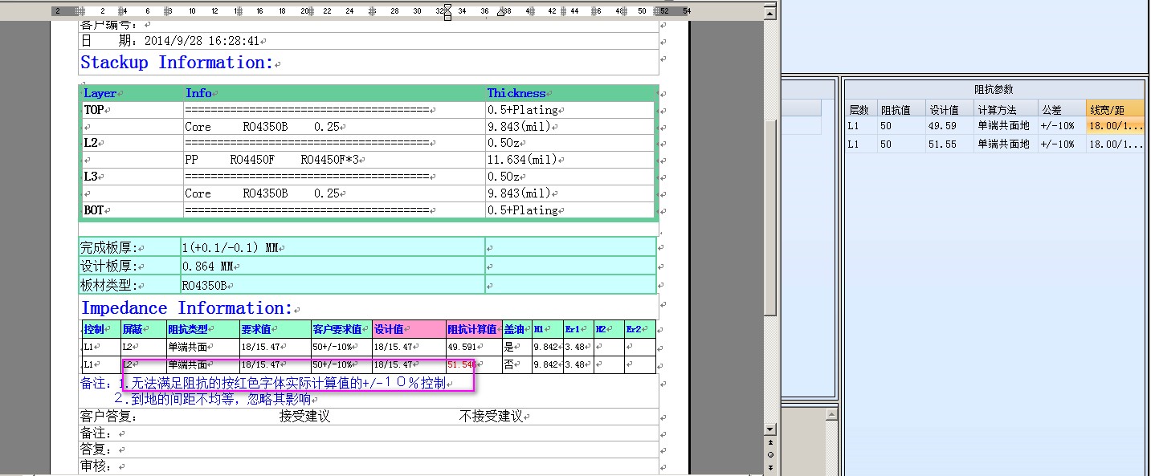Click the document scrollbar down arrow
Image resolution: width=1151 pixels, height=476 pixels.
click(770, 429)
